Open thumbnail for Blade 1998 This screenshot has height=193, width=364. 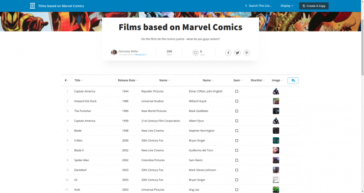pos(276,131)
